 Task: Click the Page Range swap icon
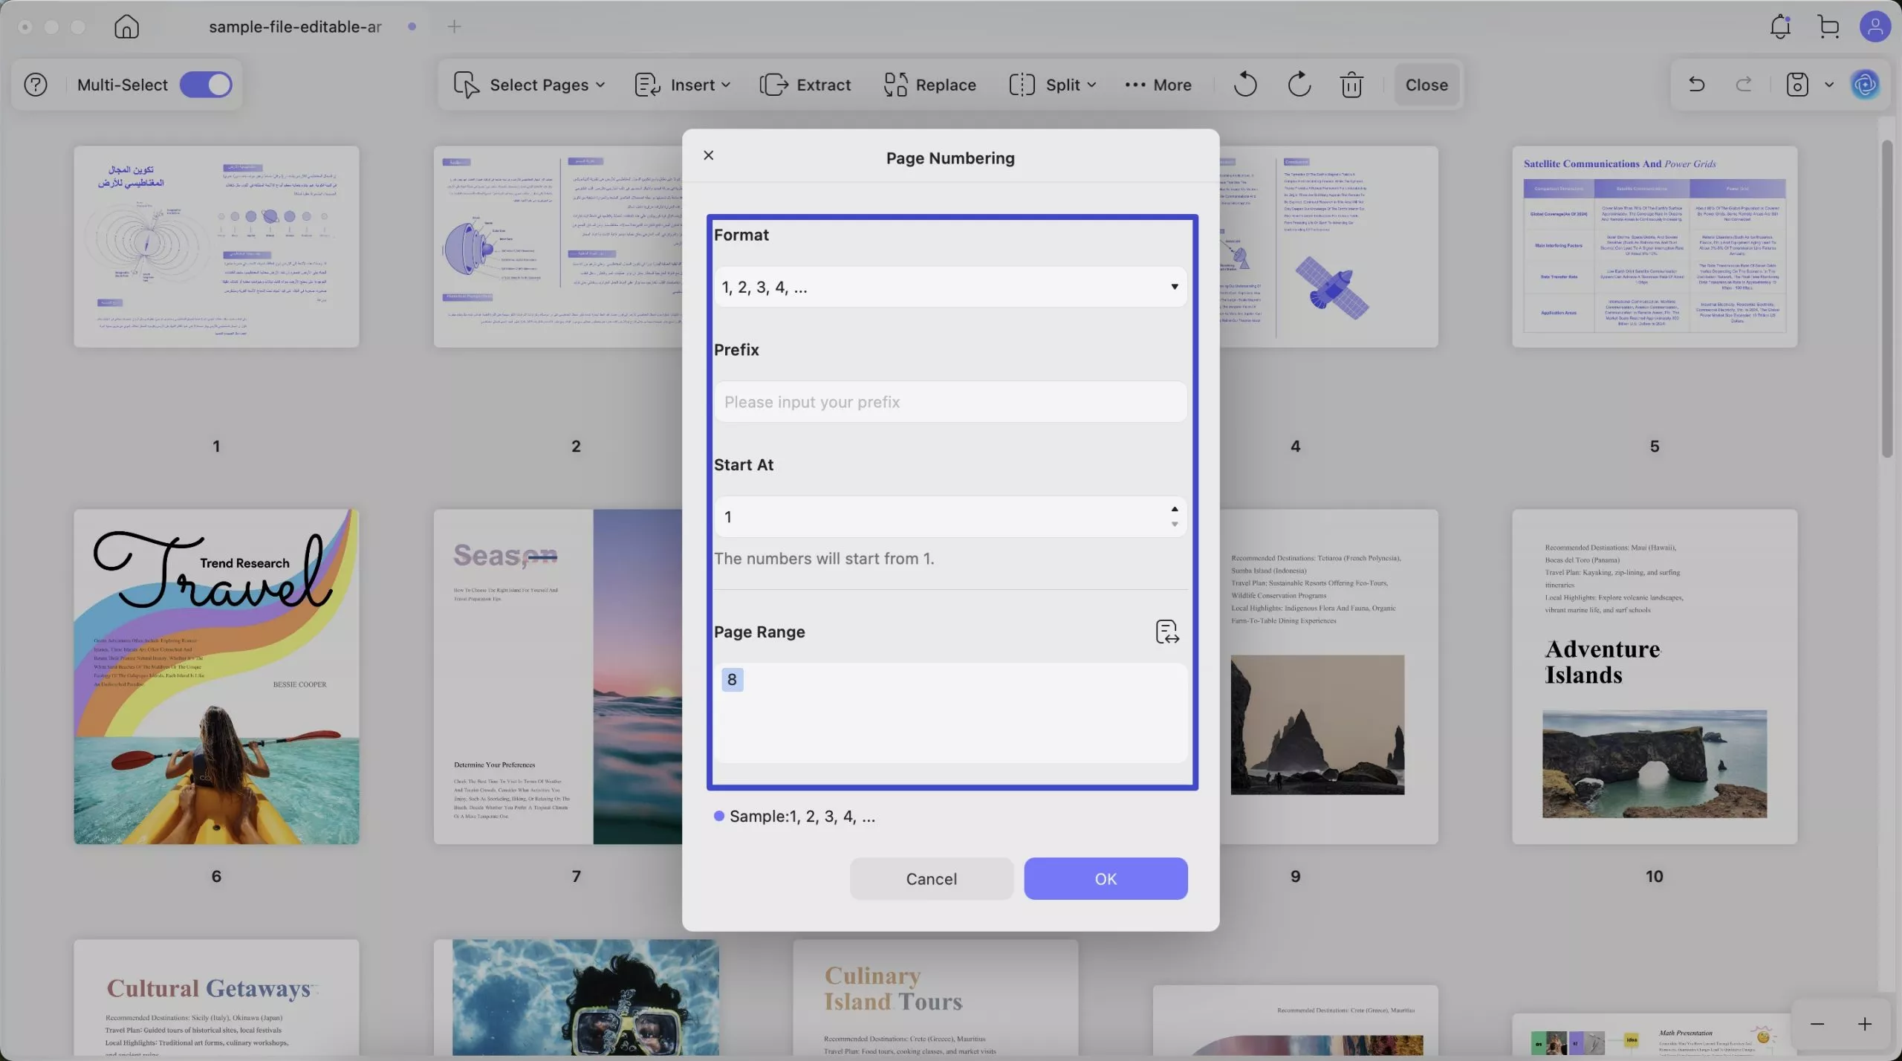coord(1167,632)
